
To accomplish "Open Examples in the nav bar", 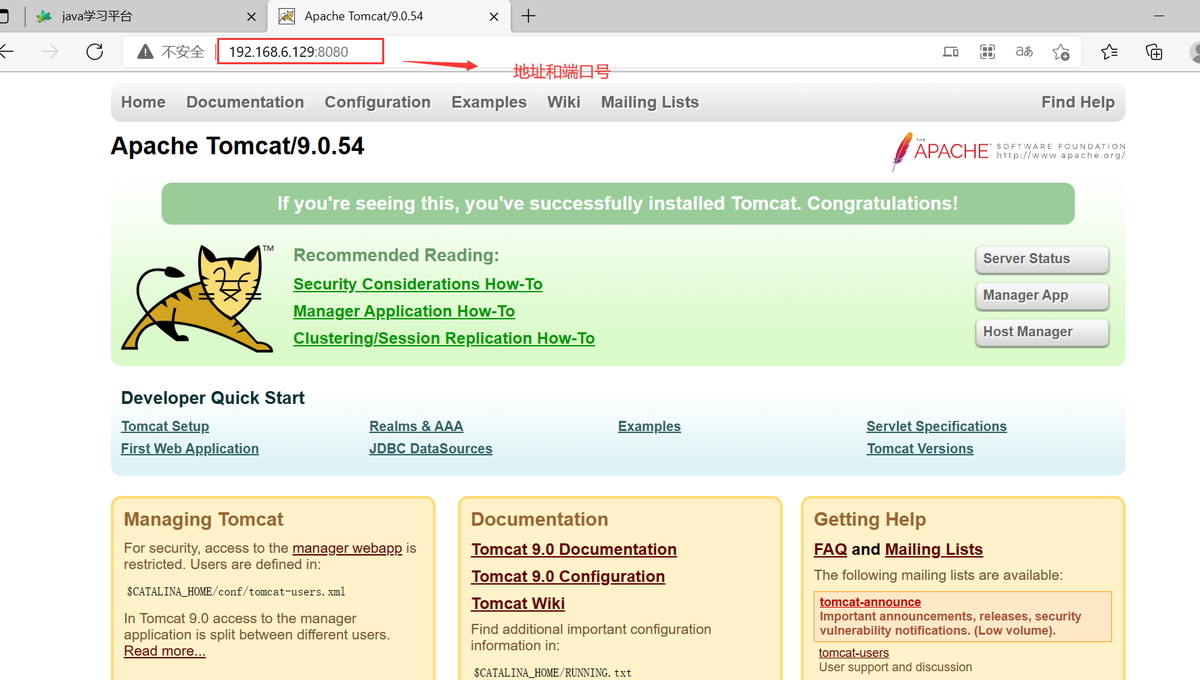I will click(489, 102).
